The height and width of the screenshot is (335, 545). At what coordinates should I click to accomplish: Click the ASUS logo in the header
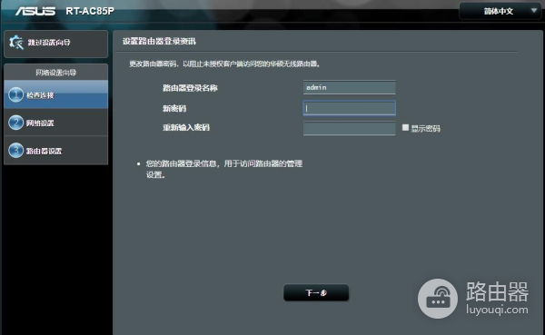pos(35,11)
